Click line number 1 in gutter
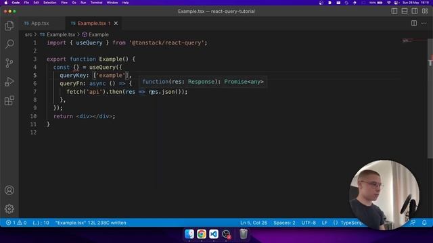The height and width of the screenshot is (243, 433). tap(35, 43)
